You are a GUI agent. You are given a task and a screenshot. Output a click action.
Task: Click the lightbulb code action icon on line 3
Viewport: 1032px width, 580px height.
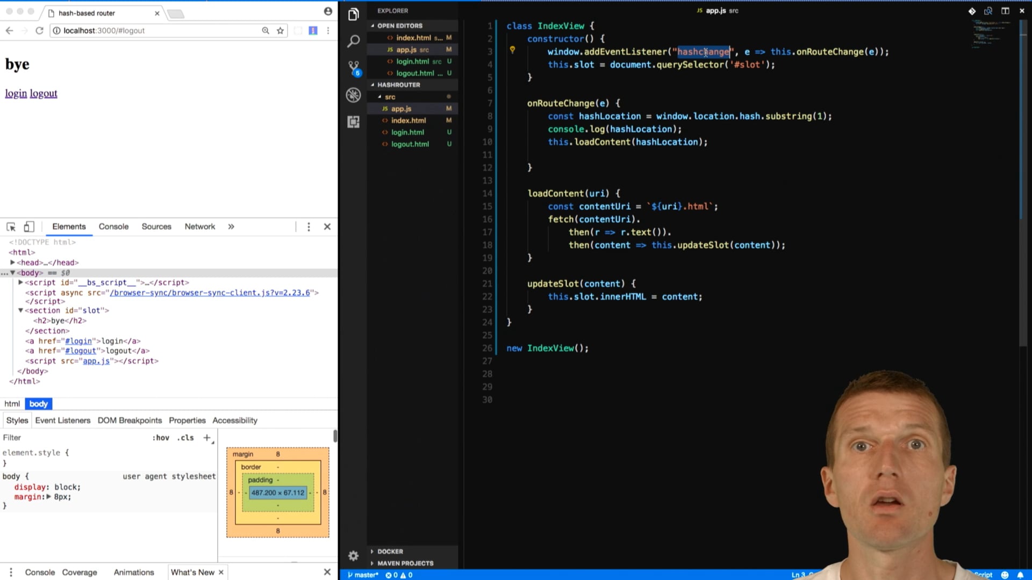(x=512, y=50)
